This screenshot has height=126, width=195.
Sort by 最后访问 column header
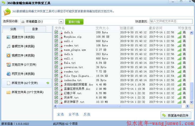click(x=155, y=28)
